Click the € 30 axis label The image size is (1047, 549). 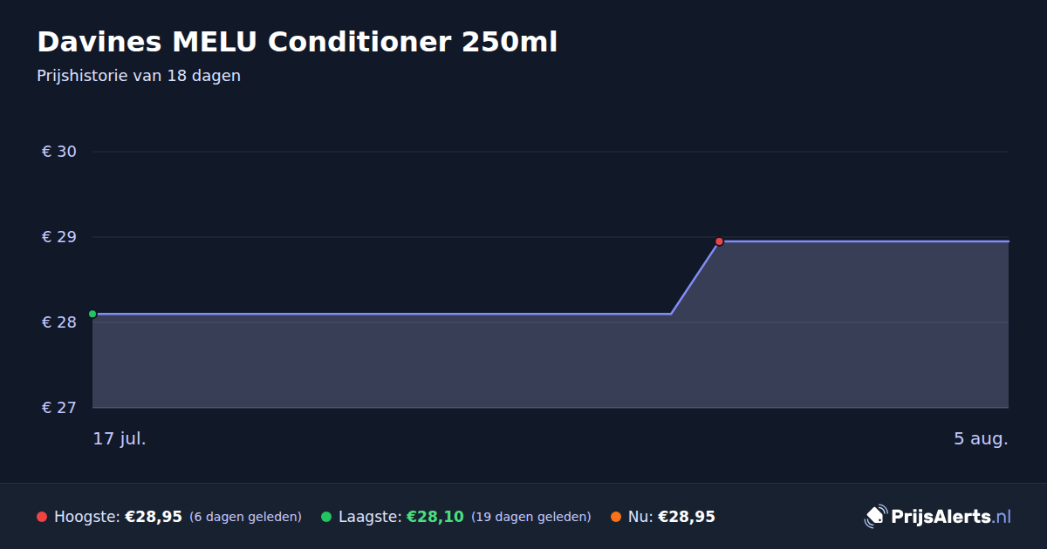[x=59, y=152]
